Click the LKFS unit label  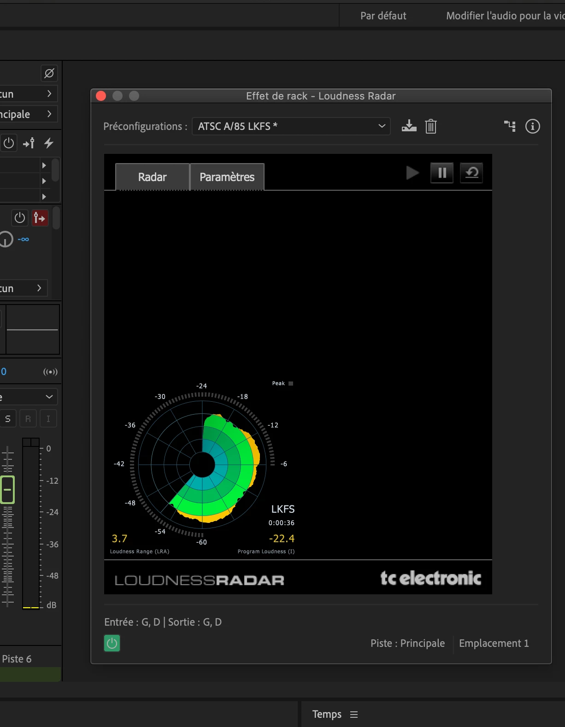(283, 509)
